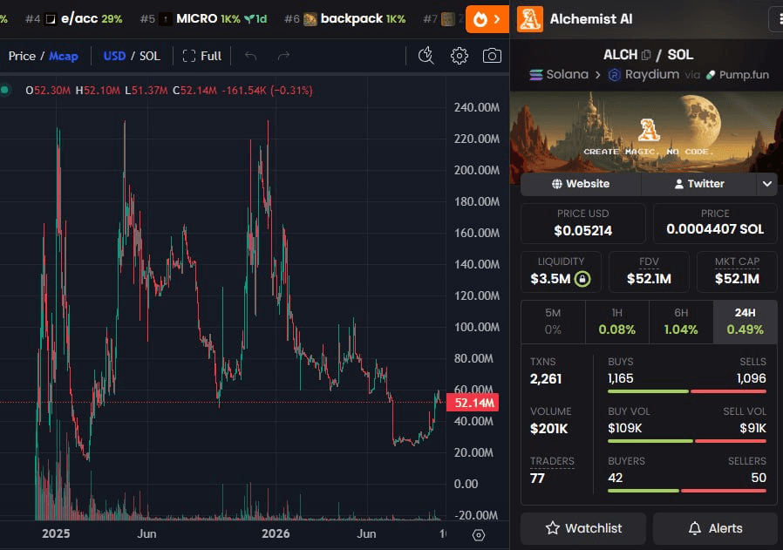Click the LIQUIDITY value $3.5M

pos(550,279)
